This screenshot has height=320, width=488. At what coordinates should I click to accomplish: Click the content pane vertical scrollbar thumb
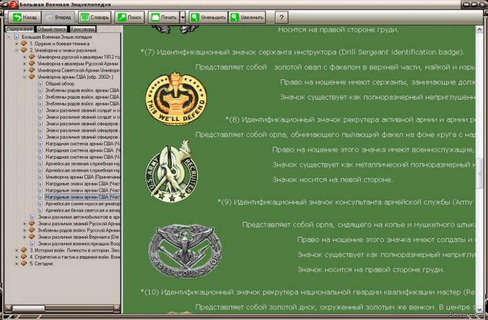coord(479,175)
